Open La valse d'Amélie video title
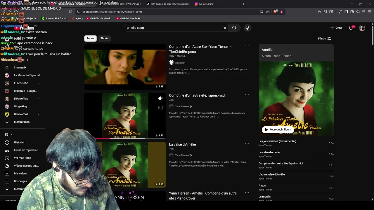The width and height of the screenshot is (374, 210). (182, 144)
